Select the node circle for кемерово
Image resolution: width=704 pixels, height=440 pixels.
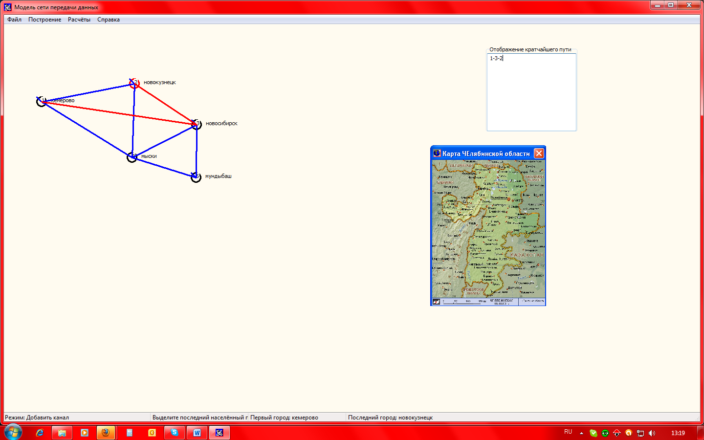pos(42,101)
